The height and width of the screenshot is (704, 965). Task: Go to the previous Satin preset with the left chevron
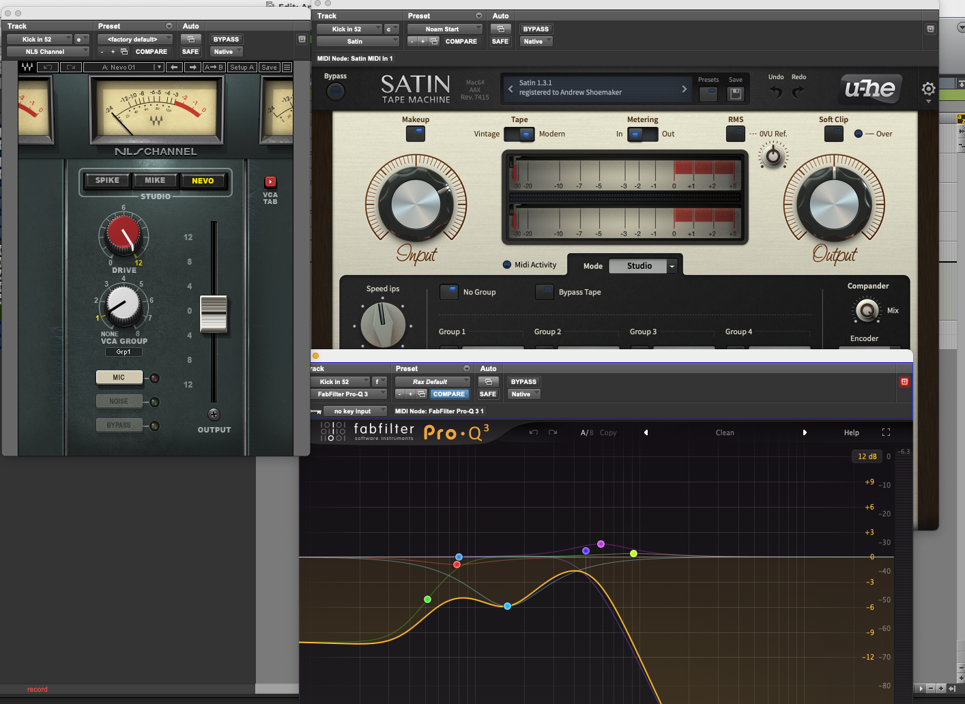510,89
